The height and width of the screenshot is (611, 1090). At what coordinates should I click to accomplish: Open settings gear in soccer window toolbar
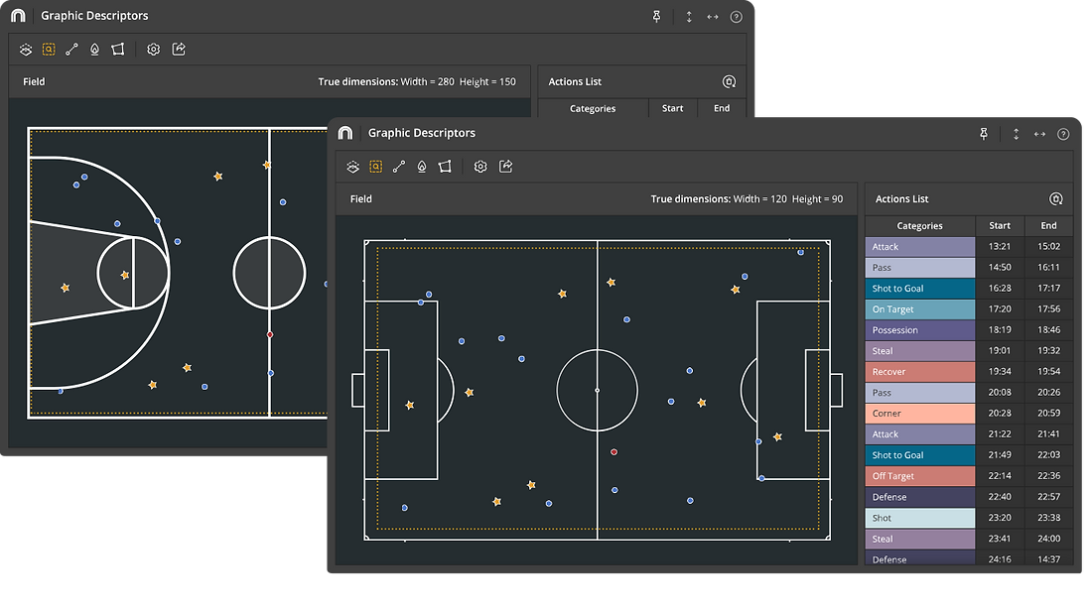point(480,167)
